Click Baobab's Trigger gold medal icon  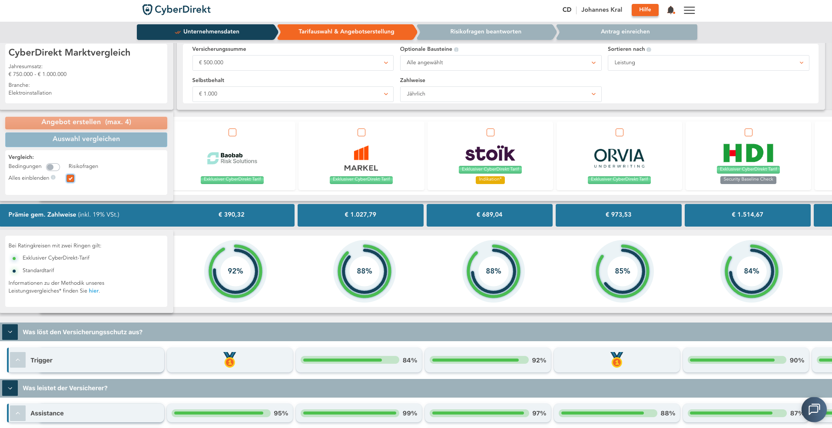[x=230, y=359]
